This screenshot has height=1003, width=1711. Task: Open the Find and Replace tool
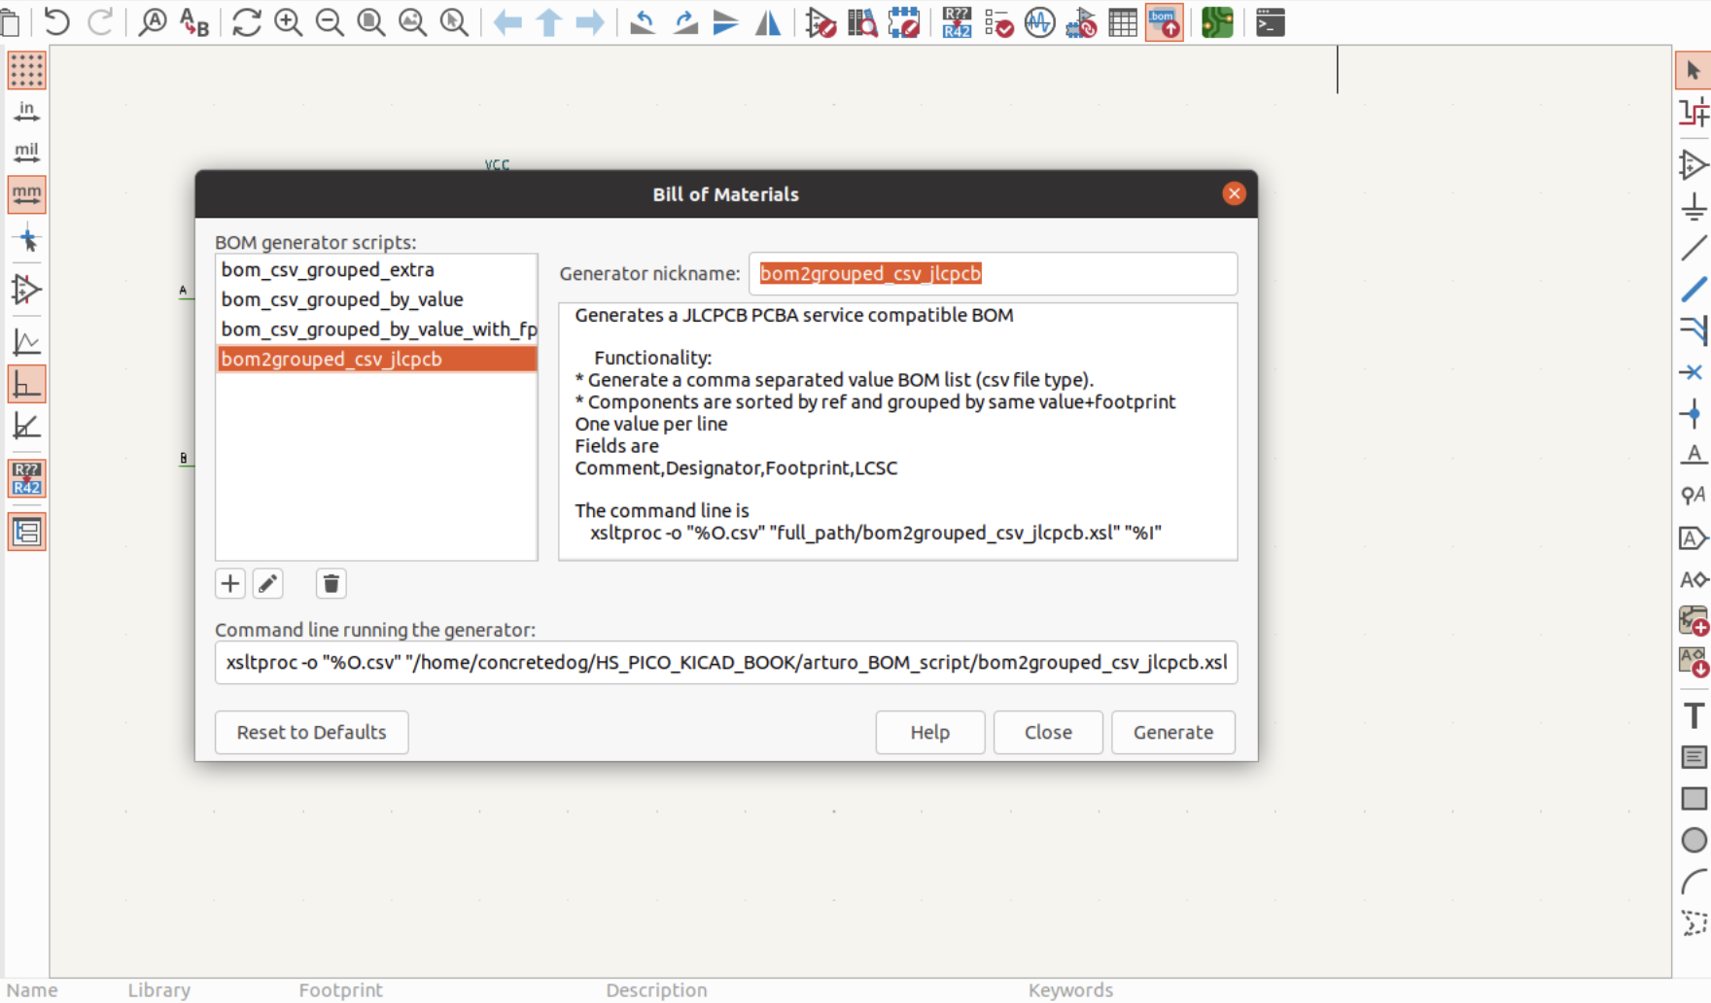194,22
